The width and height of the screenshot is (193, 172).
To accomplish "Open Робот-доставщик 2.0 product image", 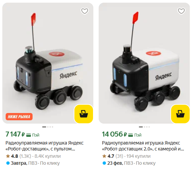I will coord(144,63).
